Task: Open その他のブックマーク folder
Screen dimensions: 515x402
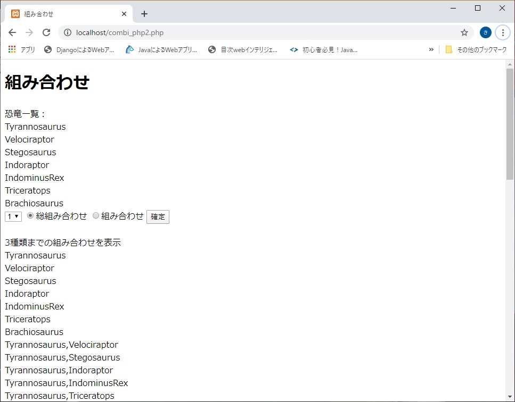Action: 478,49
